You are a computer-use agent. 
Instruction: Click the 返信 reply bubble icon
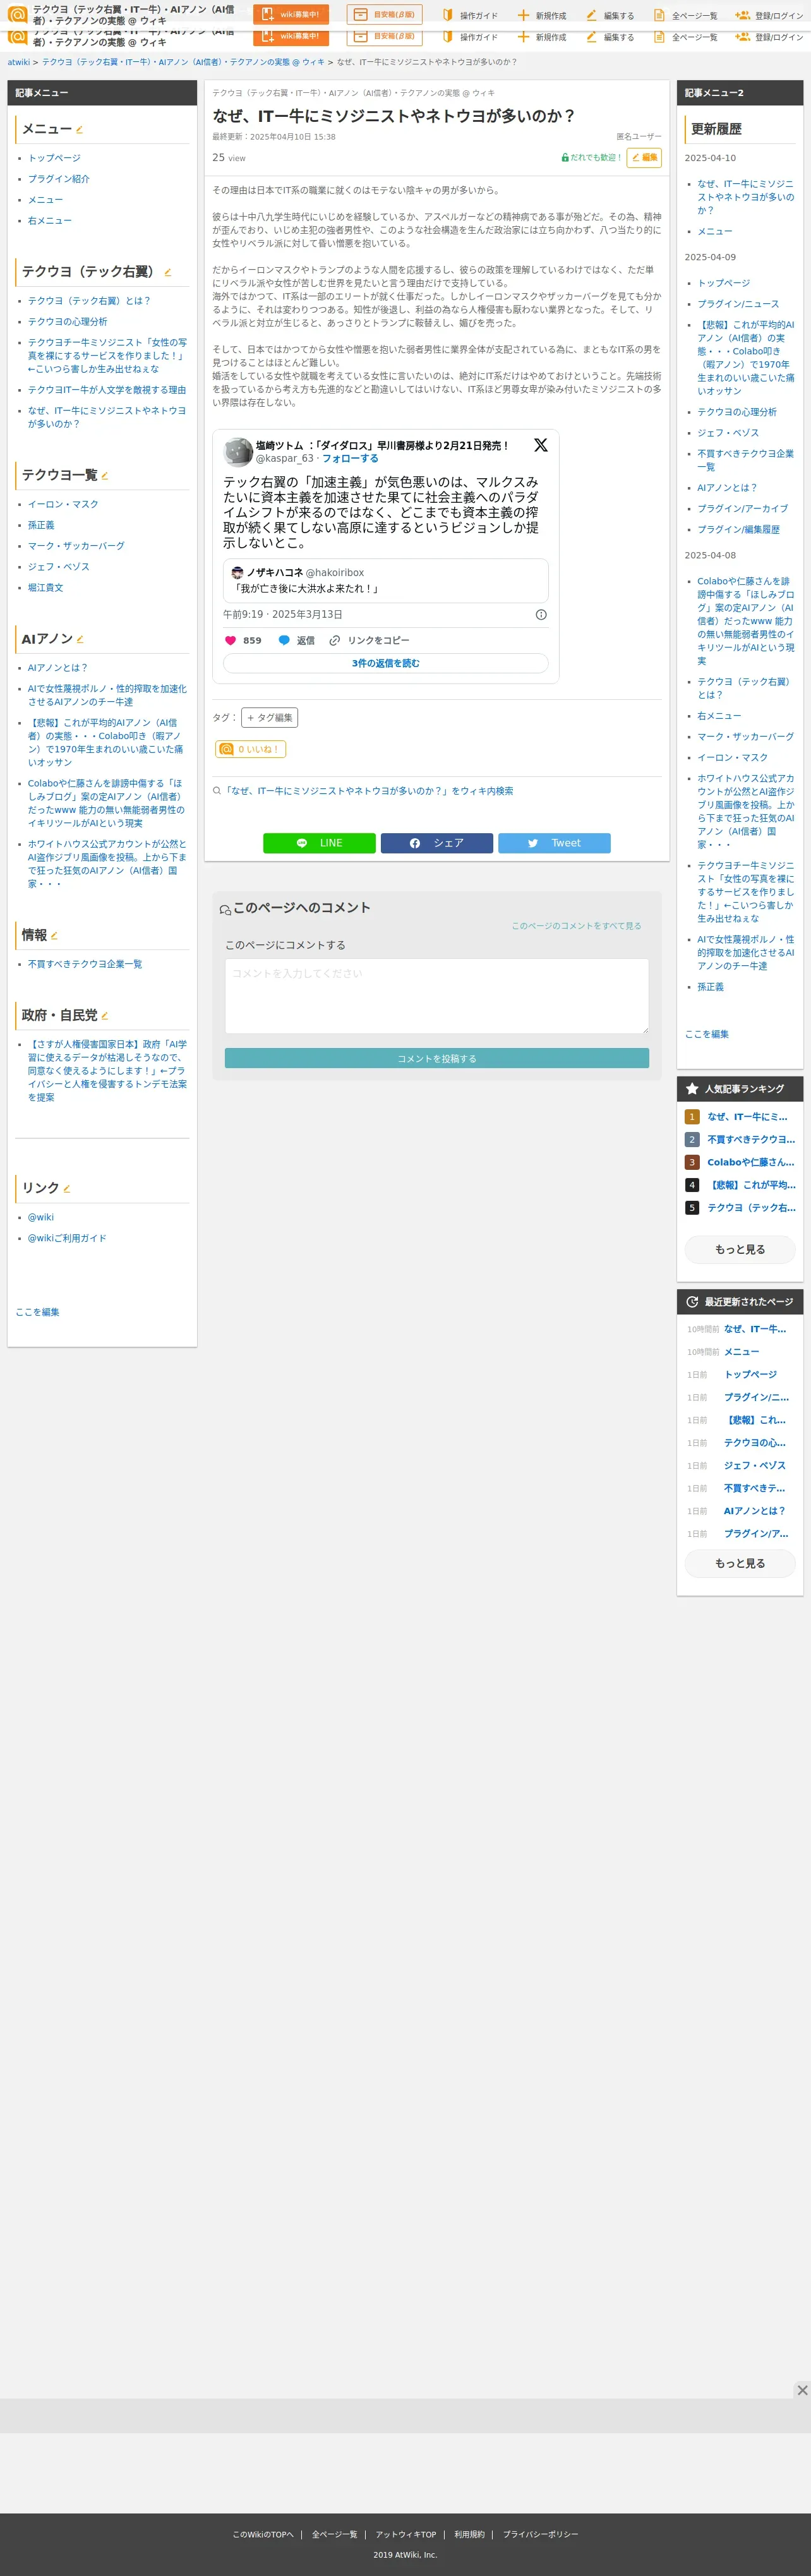[x=284, y=640]
